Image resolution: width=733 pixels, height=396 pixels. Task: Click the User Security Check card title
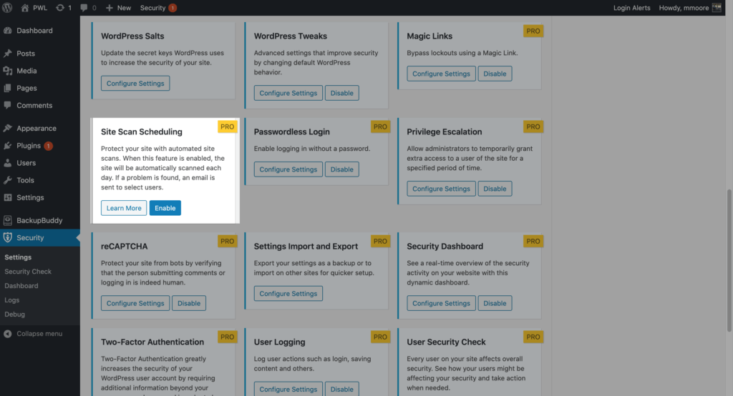pyautogui.click(x=446, y=342)
